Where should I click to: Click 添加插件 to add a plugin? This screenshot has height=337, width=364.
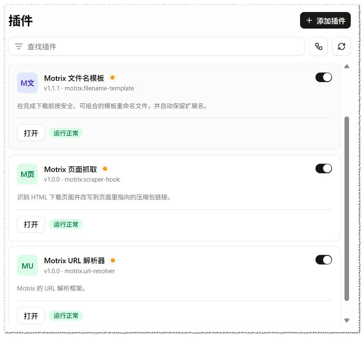coord(325,20)
